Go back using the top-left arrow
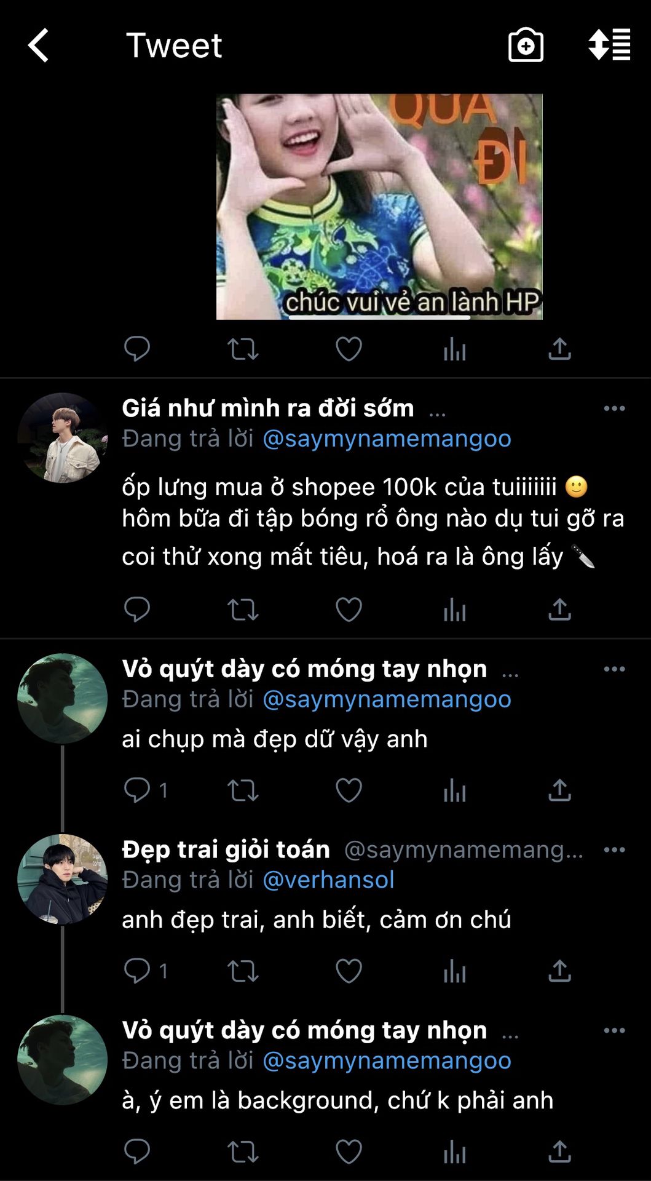Viewport: 651px width, 1181px height. (38, 46)
